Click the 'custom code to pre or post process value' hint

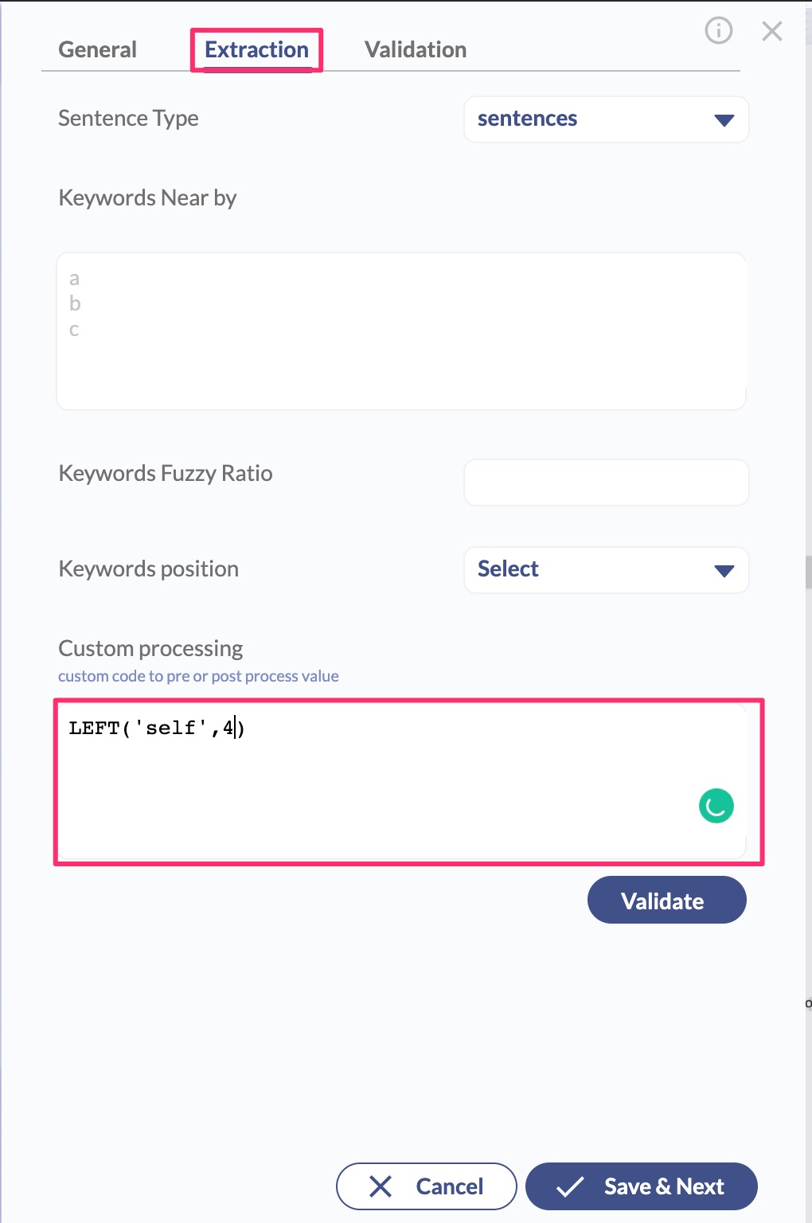tap(198, 676)
